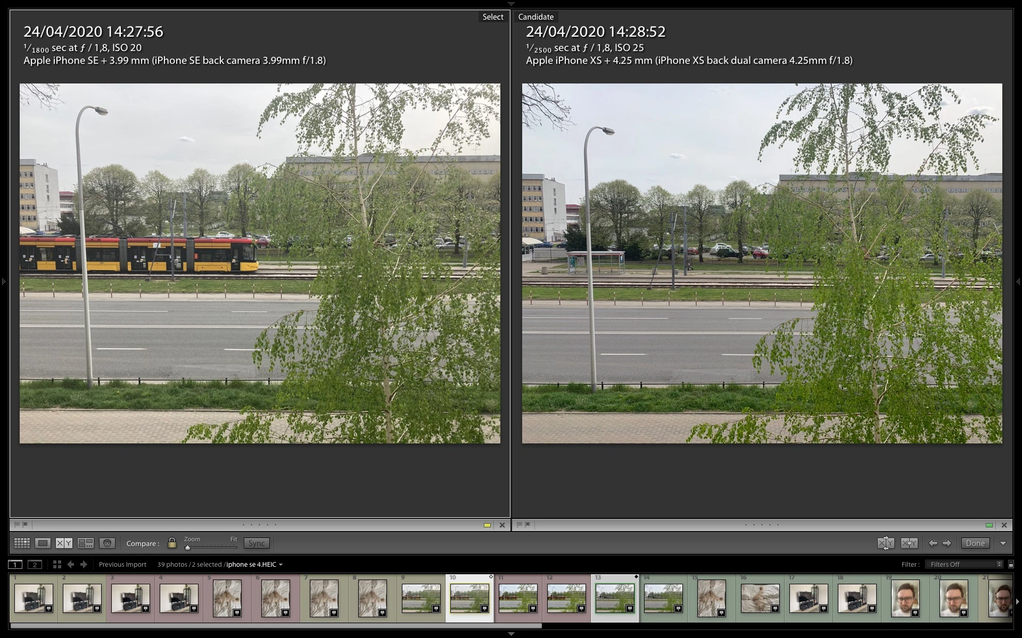Screen dimensions: 1022x638
Task: Switch to Grid view
Action: tap(22, 543)
